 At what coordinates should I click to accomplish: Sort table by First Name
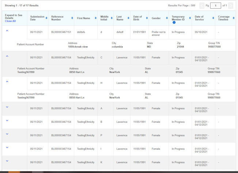[95, 18]
